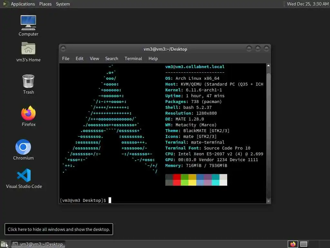Open the Applications menu
This screenshot has width=330, height=248.
(23, 4)
